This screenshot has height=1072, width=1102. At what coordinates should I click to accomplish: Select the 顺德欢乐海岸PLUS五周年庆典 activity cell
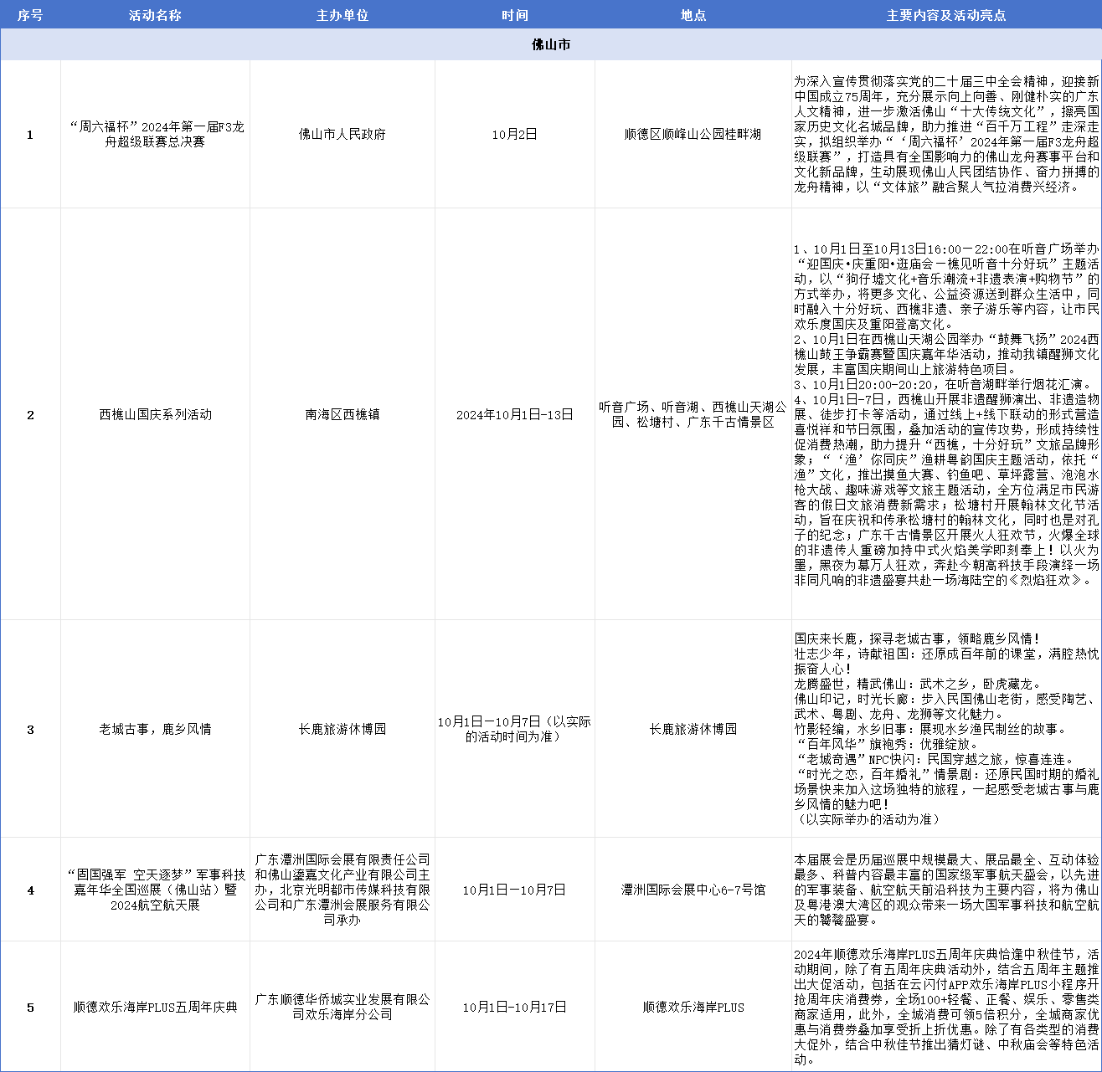pos(155,1007)
